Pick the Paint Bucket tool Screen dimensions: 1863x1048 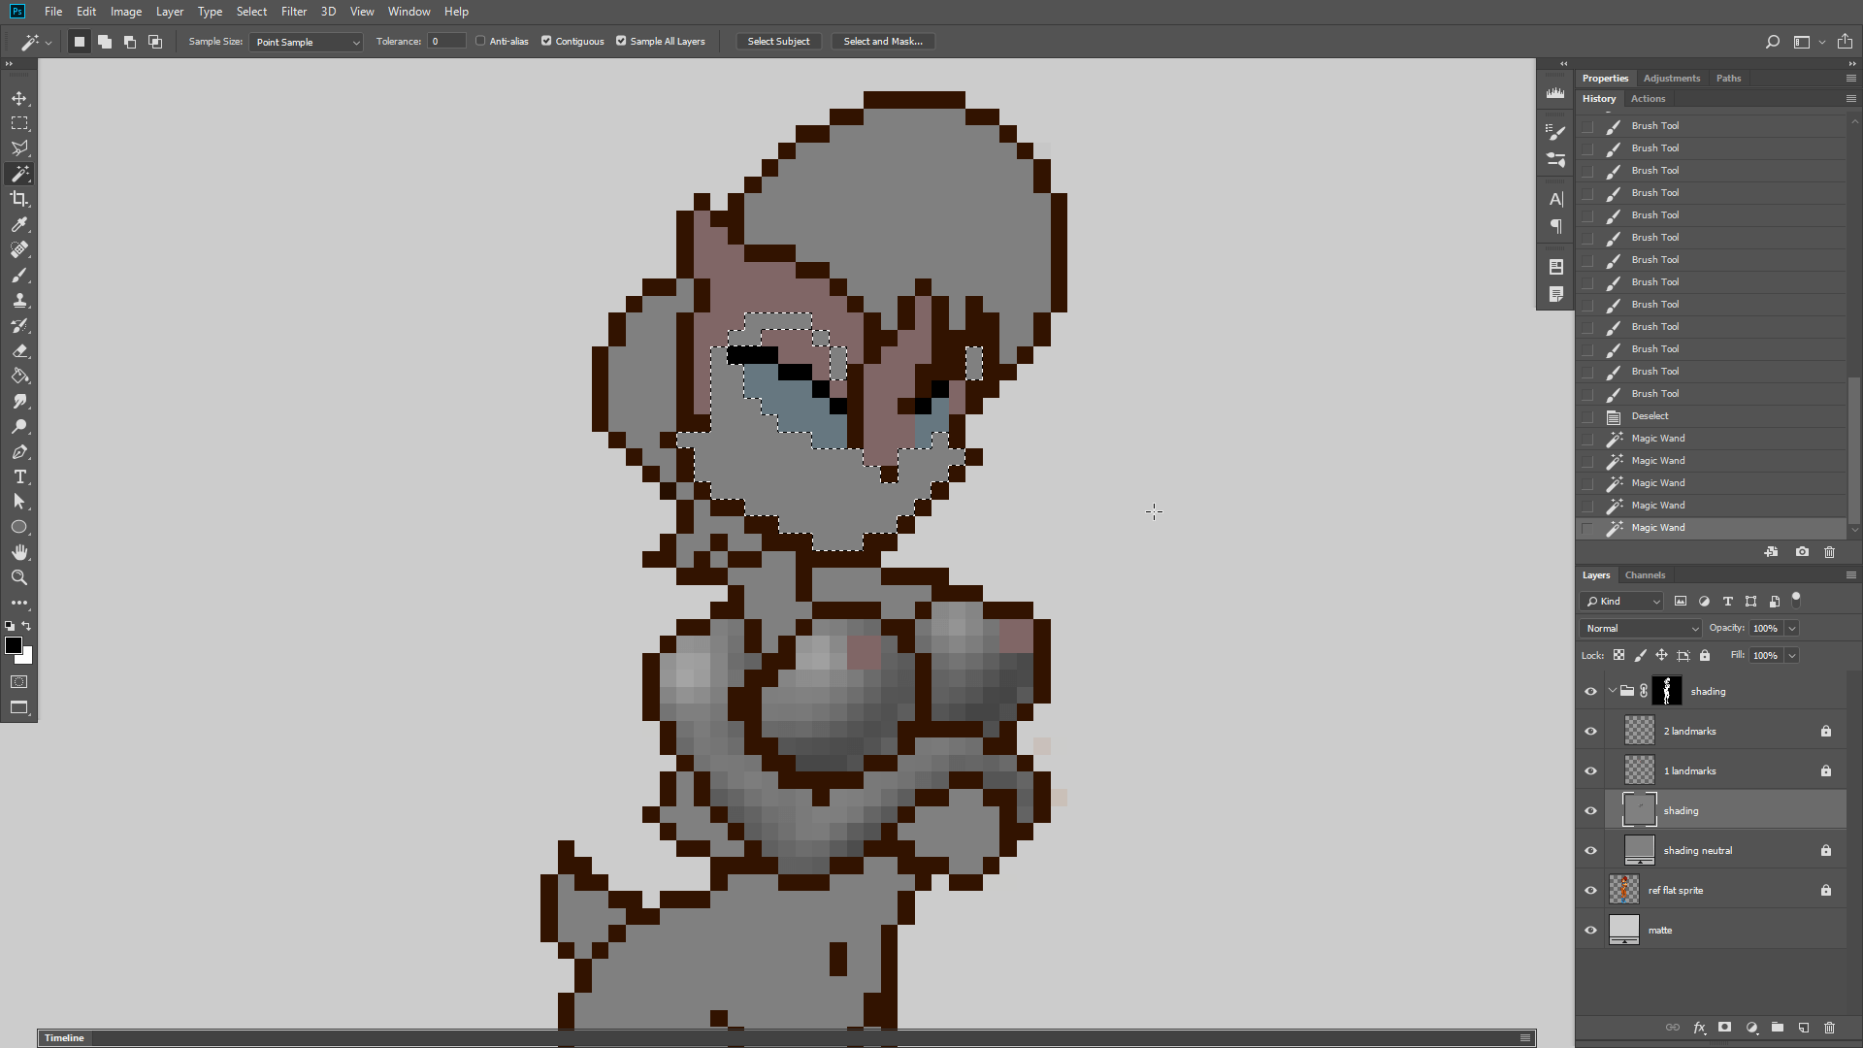click(x=19, y=376)
